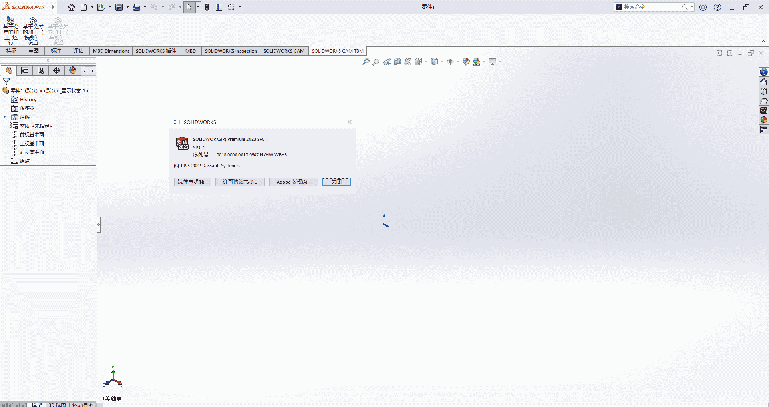
Task: Click the Home icon in top toolbar
Action: 72,7
